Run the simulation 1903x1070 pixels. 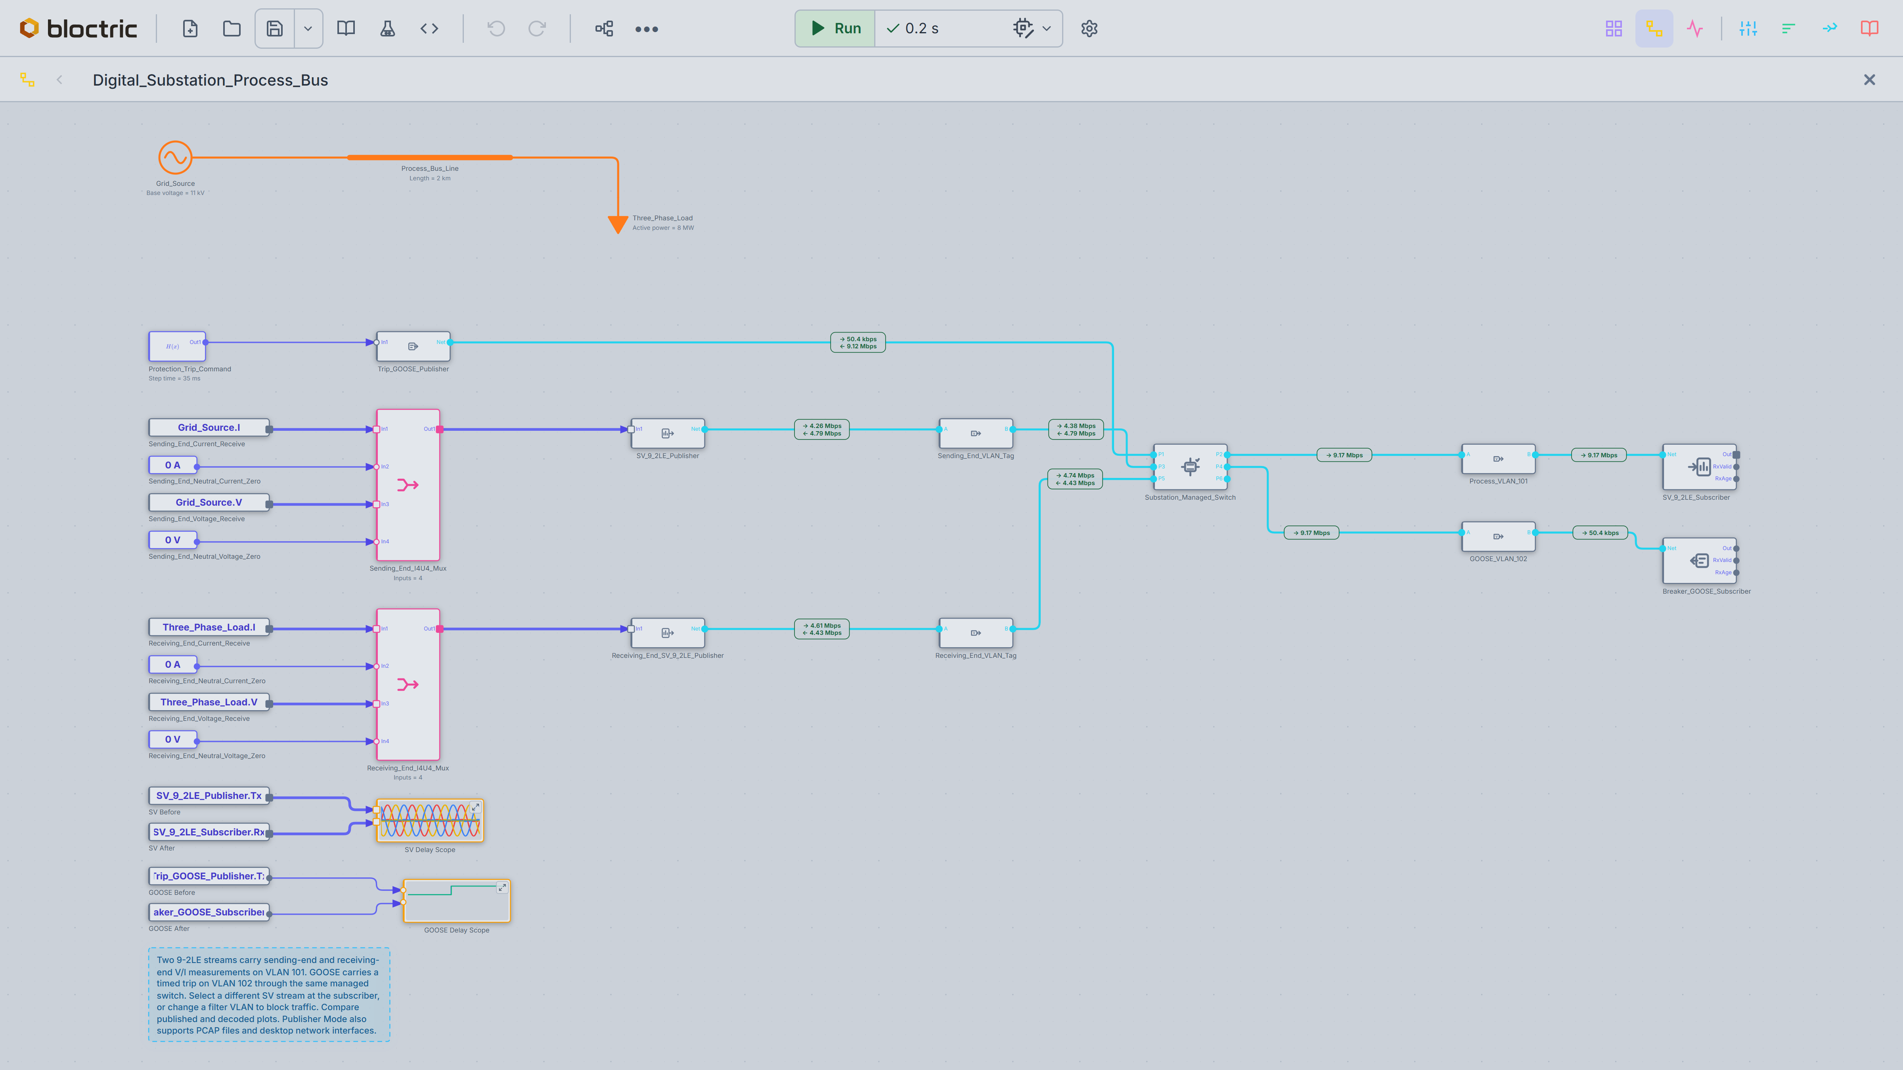click(835, 28)
